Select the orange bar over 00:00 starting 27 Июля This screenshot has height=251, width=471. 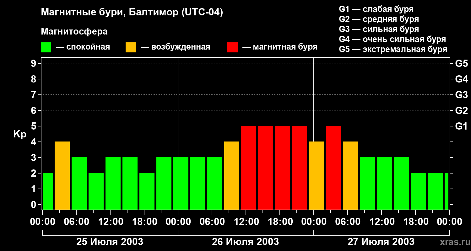coord(317,176)
